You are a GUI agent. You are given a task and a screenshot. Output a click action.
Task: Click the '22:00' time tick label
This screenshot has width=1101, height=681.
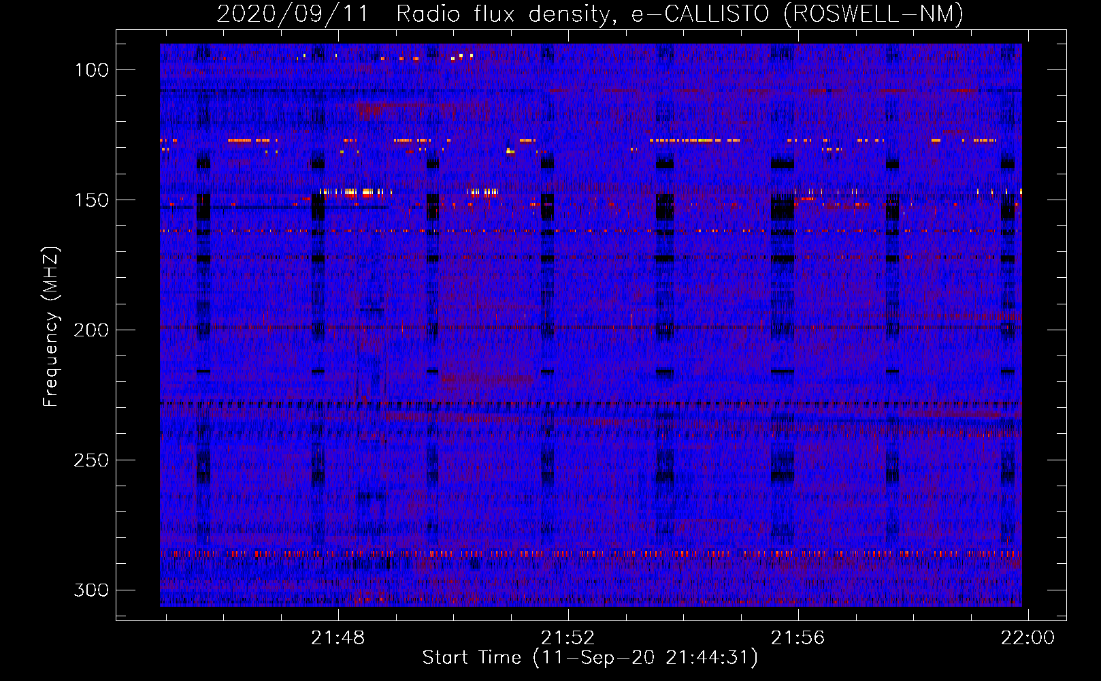[x=1028, y=638]
